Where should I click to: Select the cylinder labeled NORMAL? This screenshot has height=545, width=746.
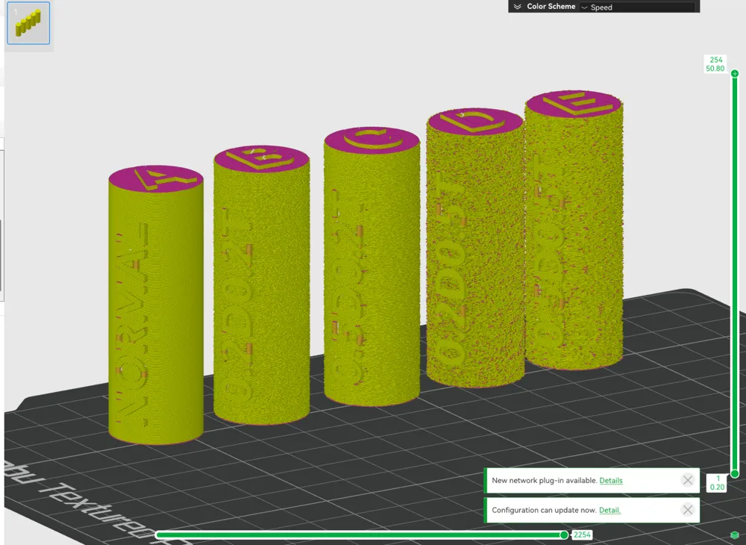[153, 306]
